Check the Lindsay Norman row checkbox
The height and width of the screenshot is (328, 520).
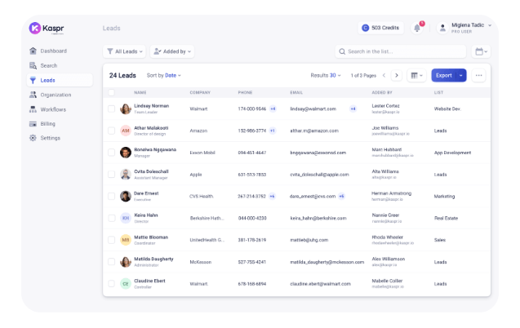pyautogui.click(x=111, y=109)
